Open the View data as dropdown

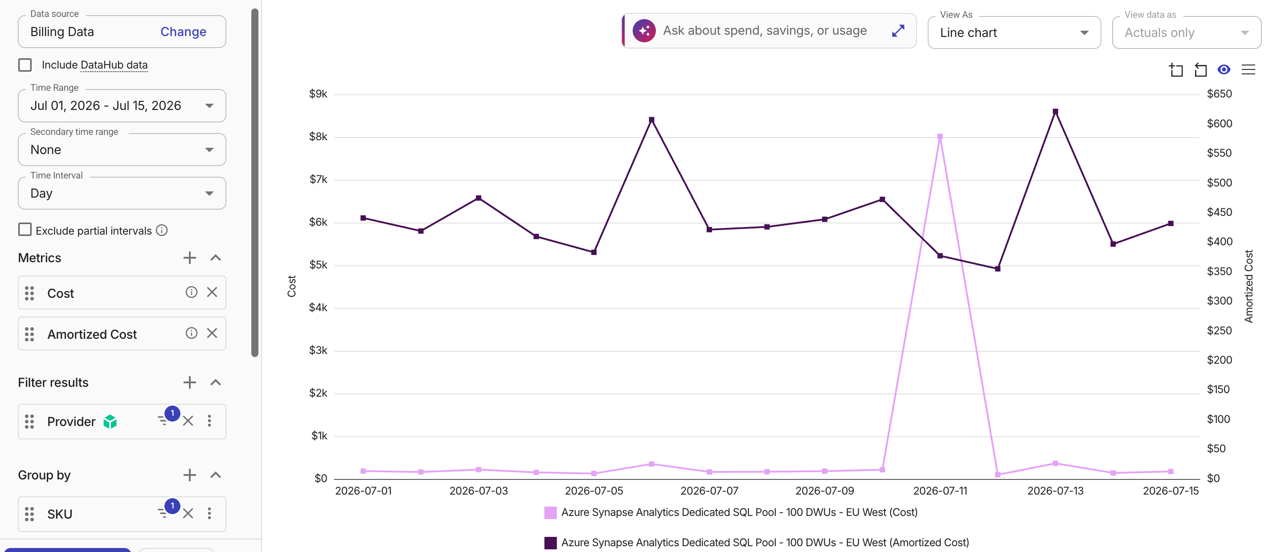[1186, 32]
